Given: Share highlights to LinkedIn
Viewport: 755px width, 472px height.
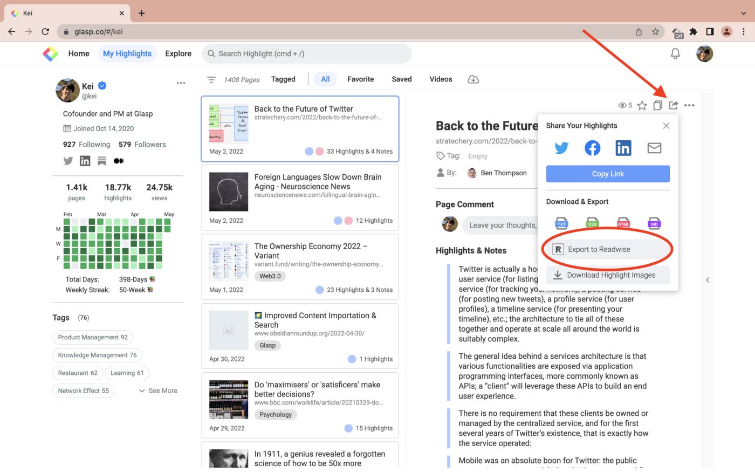Looking at the screenshot, I should [x=623, y=148].
